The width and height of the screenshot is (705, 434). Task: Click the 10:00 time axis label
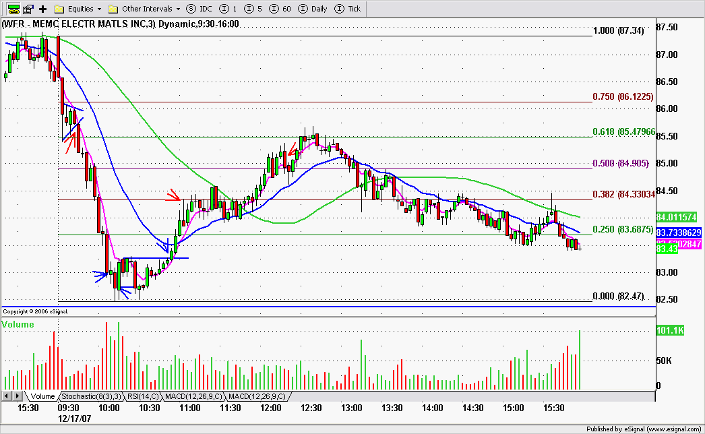109,408
